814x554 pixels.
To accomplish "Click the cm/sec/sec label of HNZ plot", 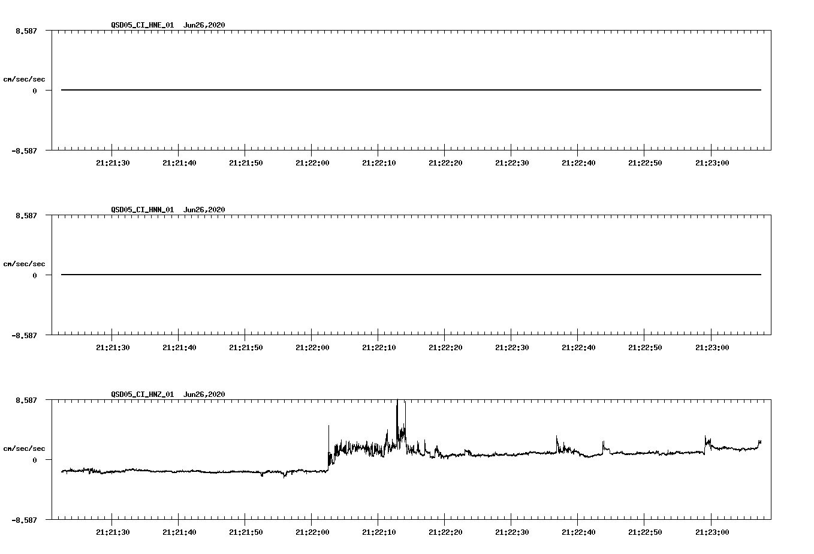I will (25, 448).
